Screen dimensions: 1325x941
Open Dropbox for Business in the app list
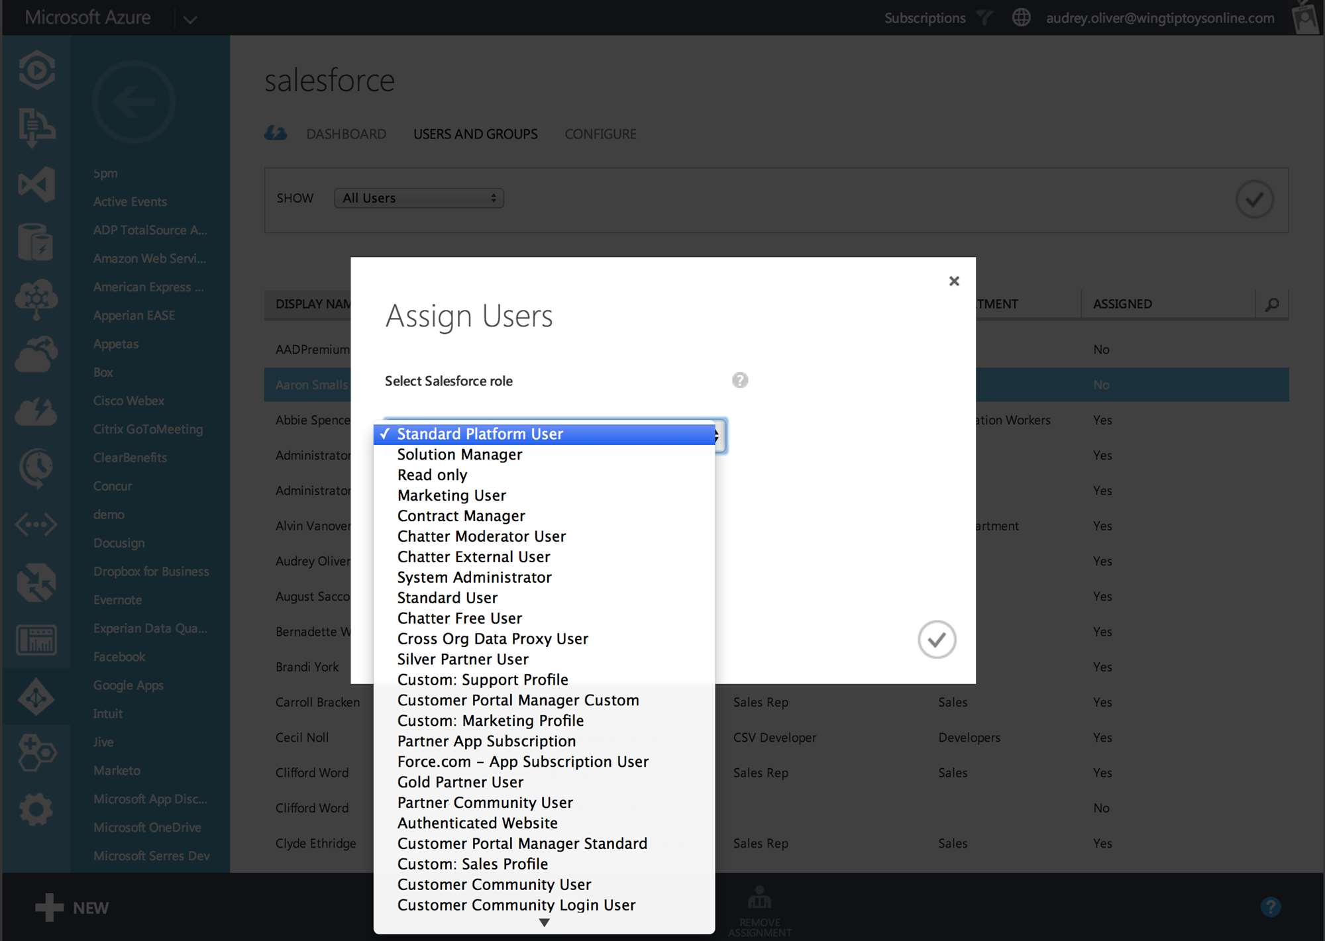pos(151,571)
